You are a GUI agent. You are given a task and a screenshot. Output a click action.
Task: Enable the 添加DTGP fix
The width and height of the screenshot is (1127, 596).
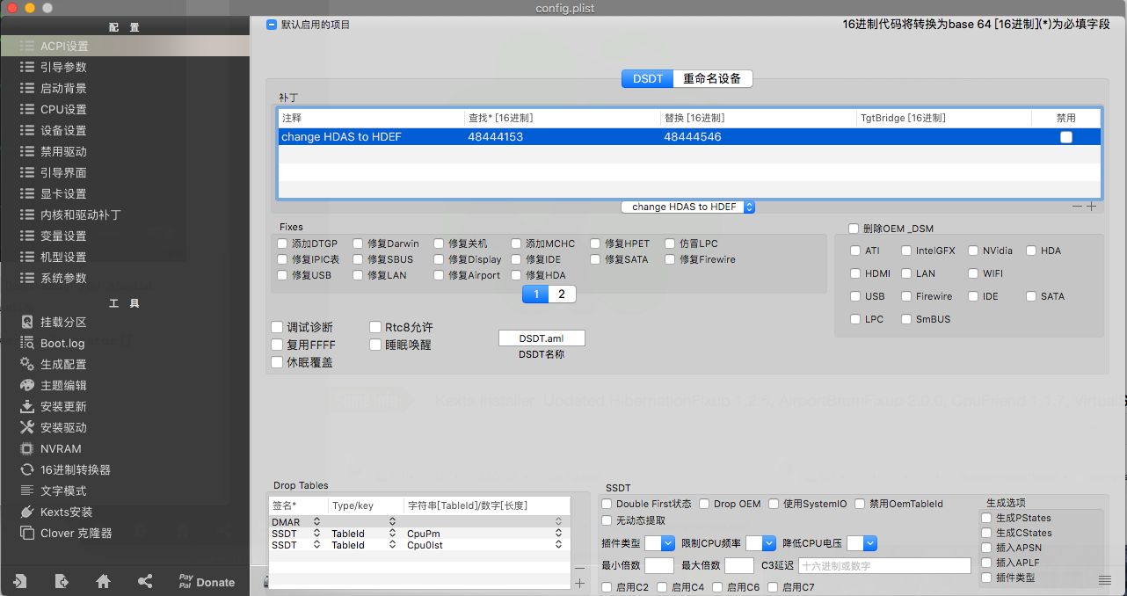282,243
